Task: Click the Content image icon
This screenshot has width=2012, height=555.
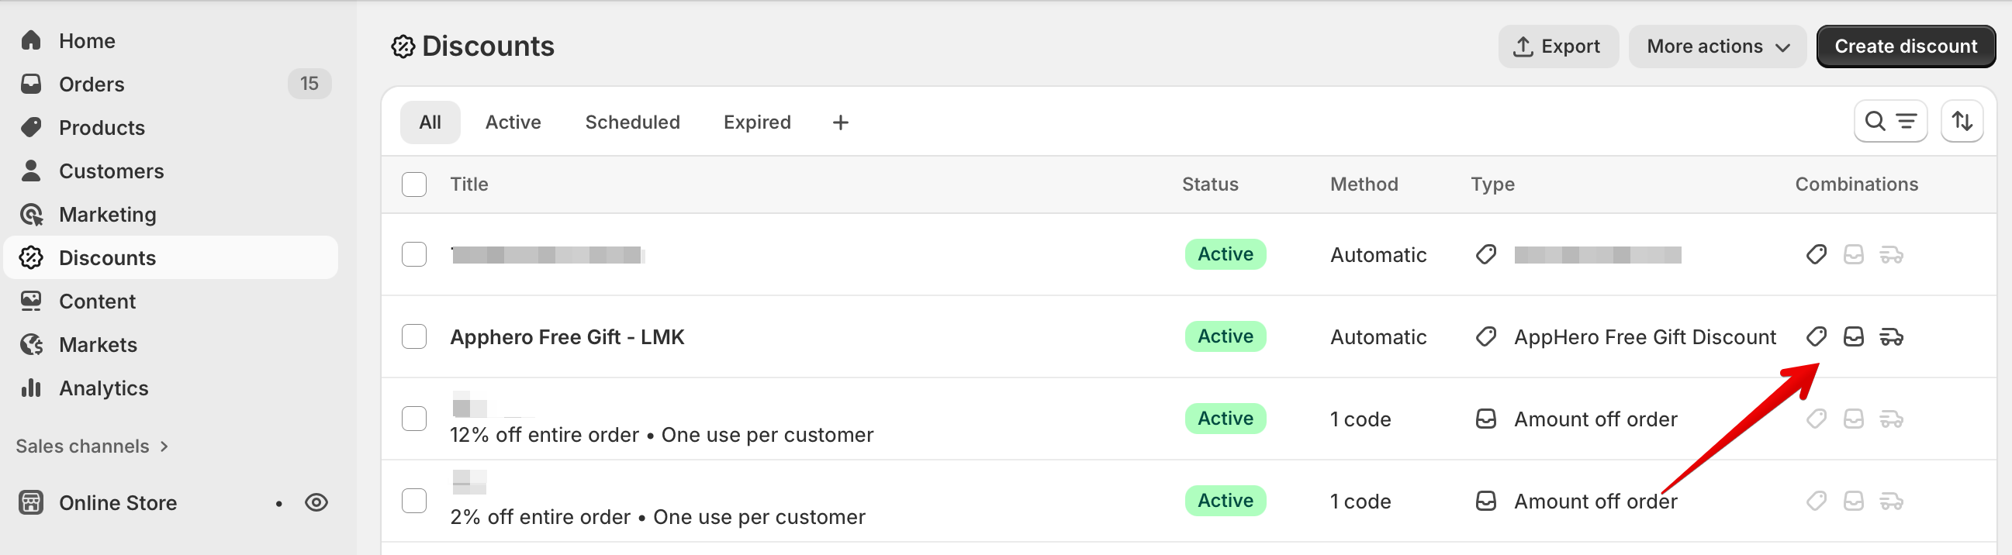Action: 31,302
